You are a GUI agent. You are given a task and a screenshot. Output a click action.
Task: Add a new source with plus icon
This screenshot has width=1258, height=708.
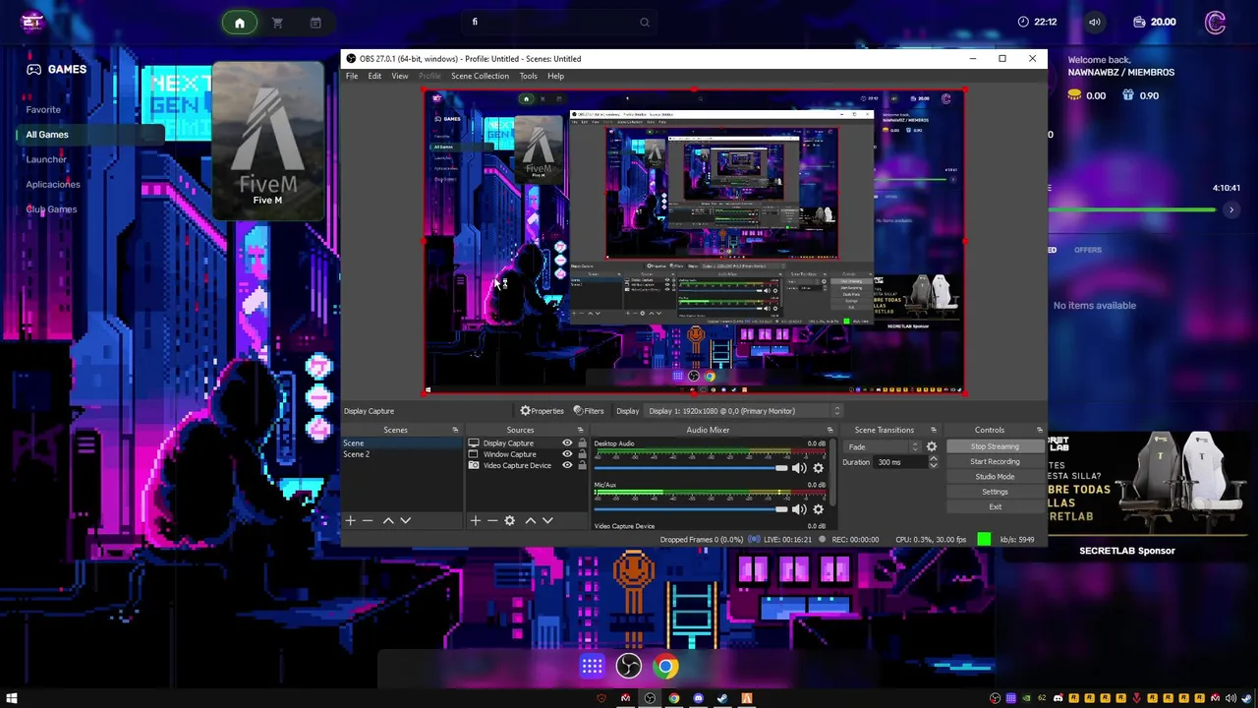pos(475,520)
